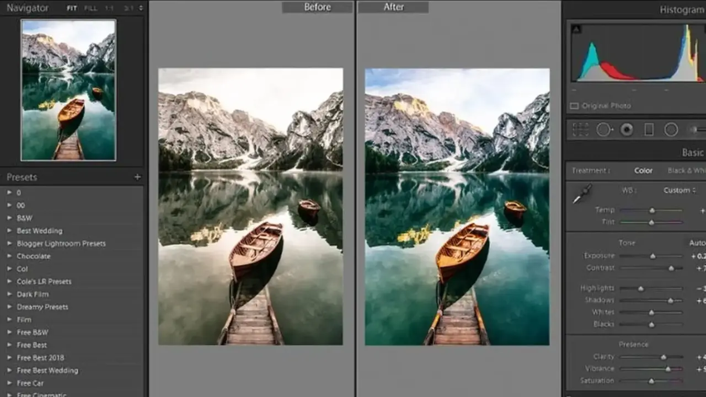This screenshot has width=706, height=397.
Task: Click the Contrast slider handle
Action: tap(671, 268)
